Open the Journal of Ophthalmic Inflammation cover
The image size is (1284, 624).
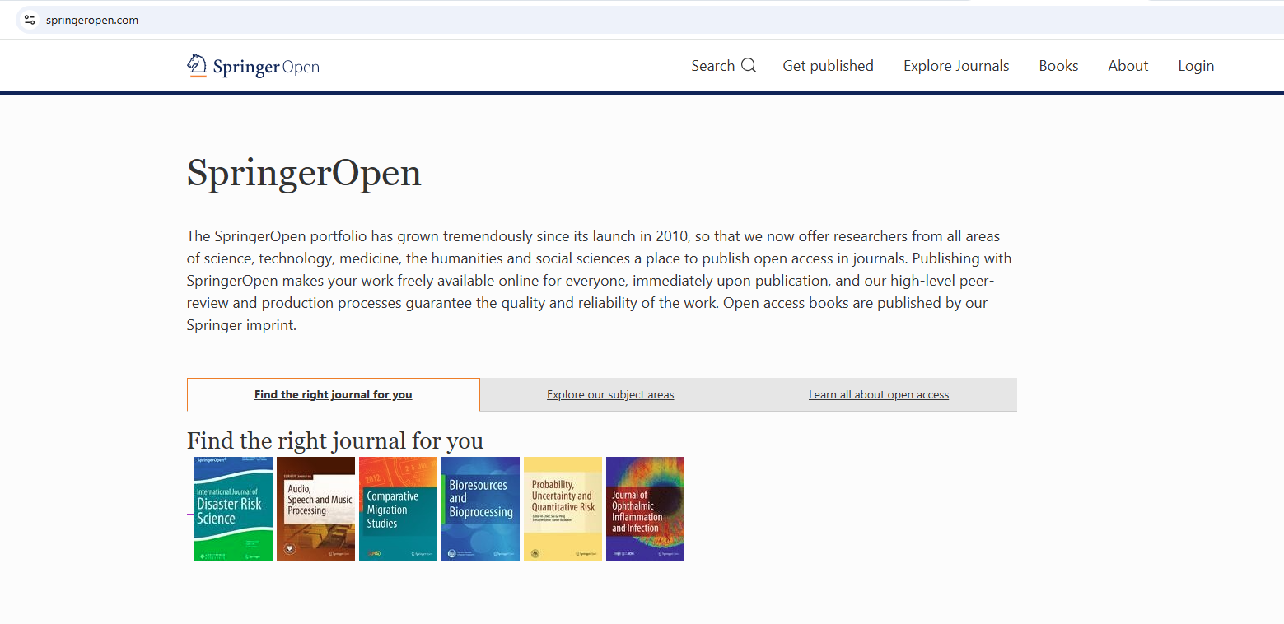[x=645, y=509]
